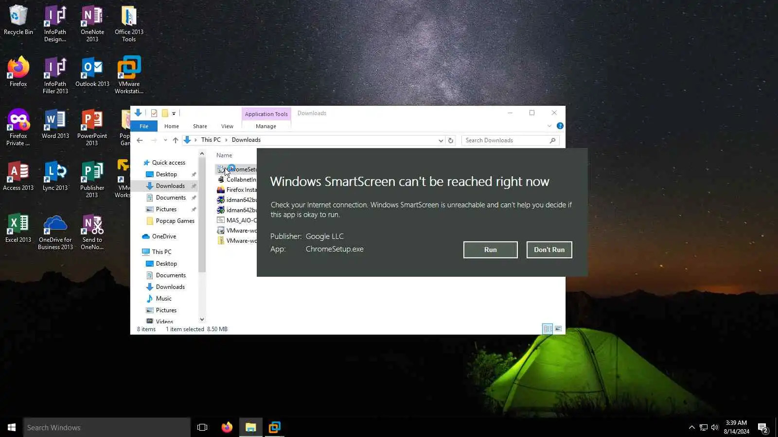The height and width of the screenshot is (437, 778).
Task: Select the InfoPath Filler 2013 shortcut
Action: (x=55, y=75)
